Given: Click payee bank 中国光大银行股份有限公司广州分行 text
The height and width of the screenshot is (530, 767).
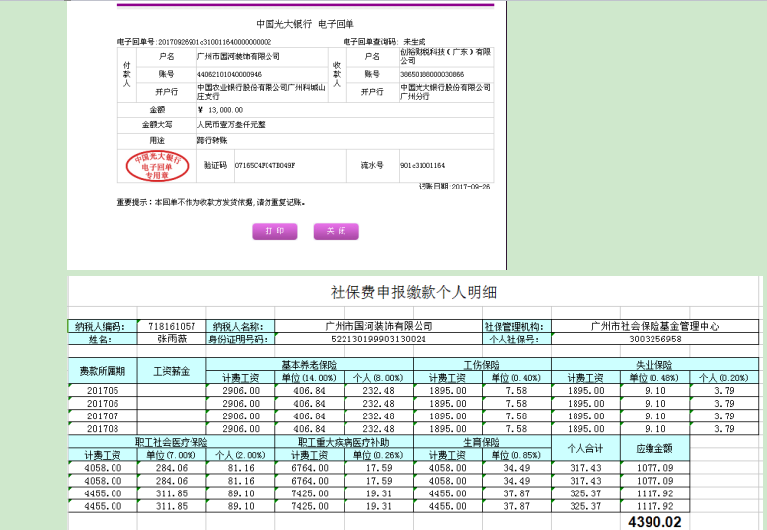Looking at the screenshot, I should coord(444,92).
